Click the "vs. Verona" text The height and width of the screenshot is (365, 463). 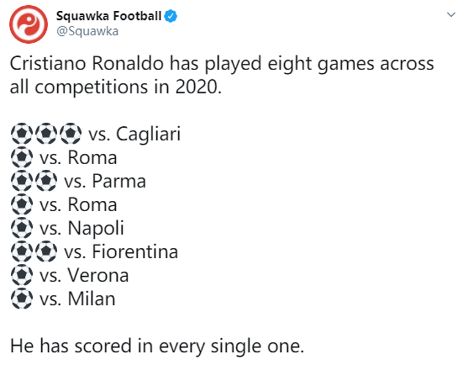(x=84, y=276)
